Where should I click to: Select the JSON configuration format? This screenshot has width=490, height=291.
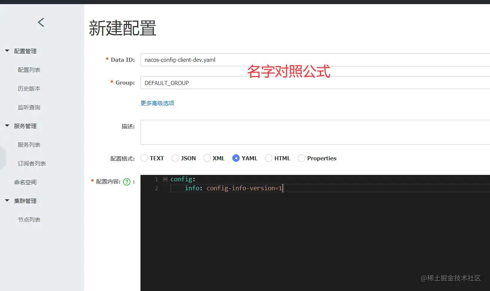click(x=175, y=158)
